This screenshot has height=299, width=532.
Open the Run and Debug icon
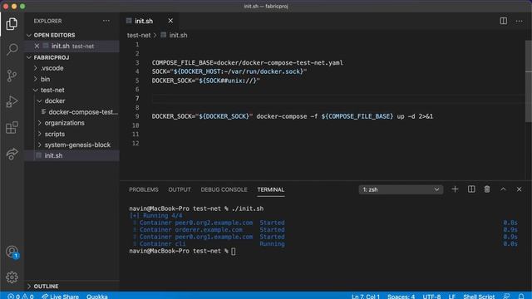pos(12,101)
